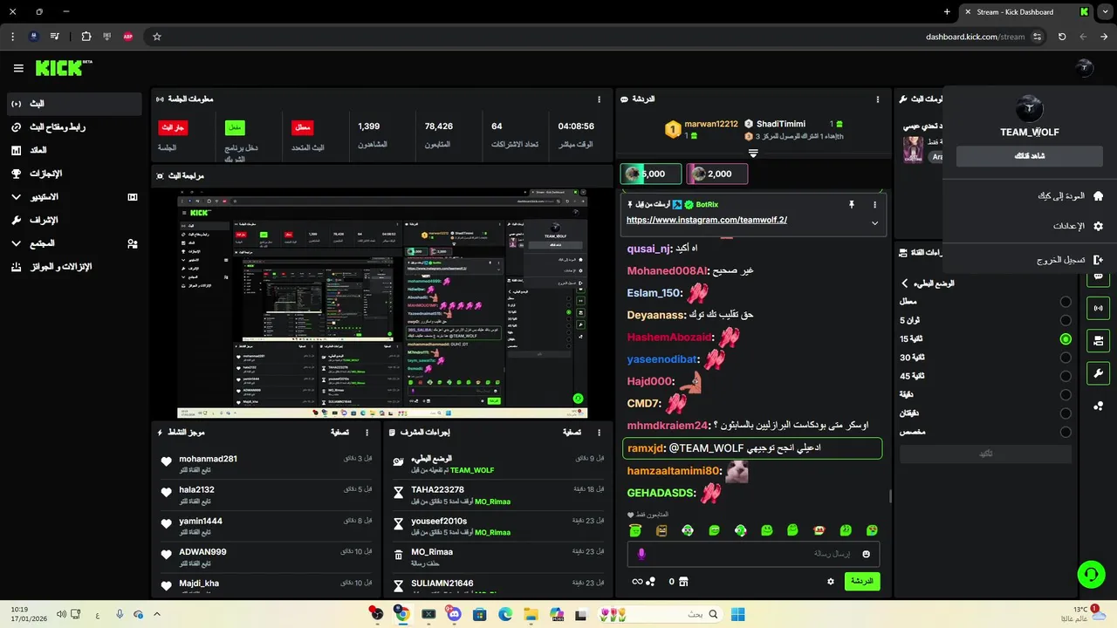This screenshot has width=1117, height=628.
Task: Insert the brown angry face emote
Action: tap(661, 530)
